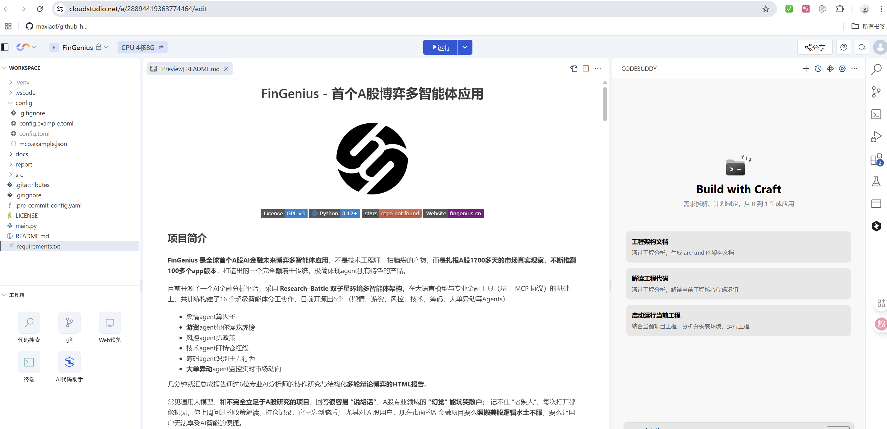The image size is (887, 429).
Task: Select the 解读工程代码 suggestion card
Action: [x=739, y=284]
